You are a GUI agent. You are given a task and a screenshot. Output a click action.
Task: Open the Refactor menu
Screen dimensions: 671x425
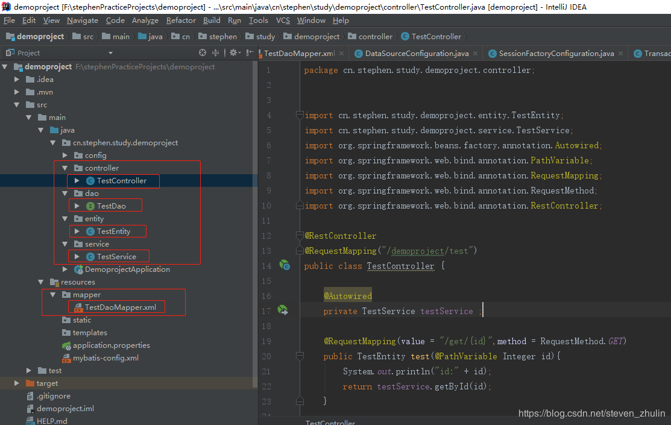tap(181, 20)
